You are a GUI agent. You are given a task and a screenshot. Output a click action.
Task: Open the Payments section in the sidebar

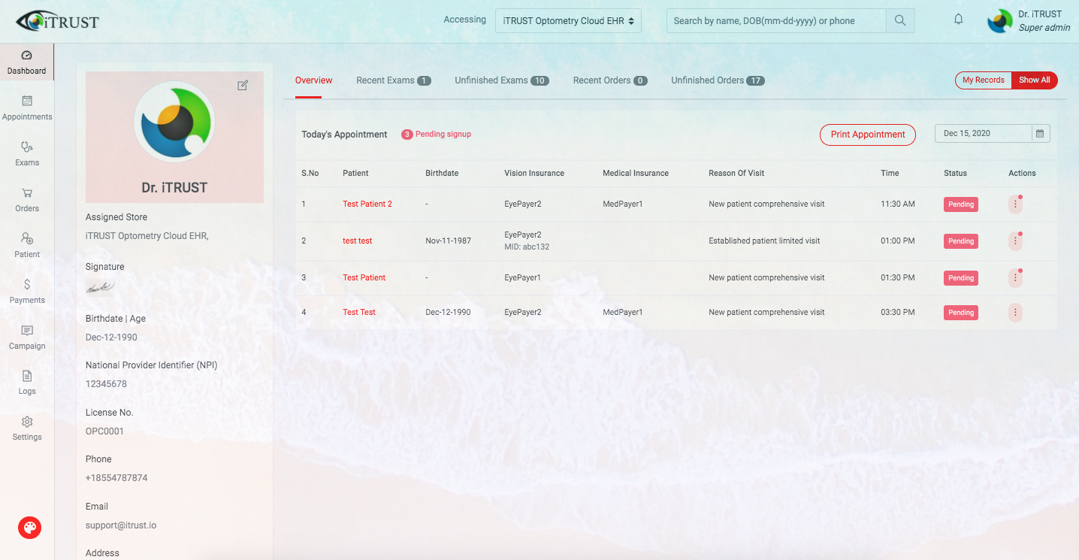point(27,289)
